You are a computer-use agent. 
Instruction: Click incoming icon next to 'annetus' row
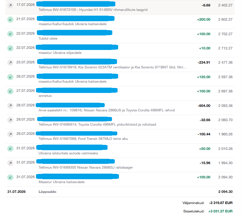click(10, 91)
